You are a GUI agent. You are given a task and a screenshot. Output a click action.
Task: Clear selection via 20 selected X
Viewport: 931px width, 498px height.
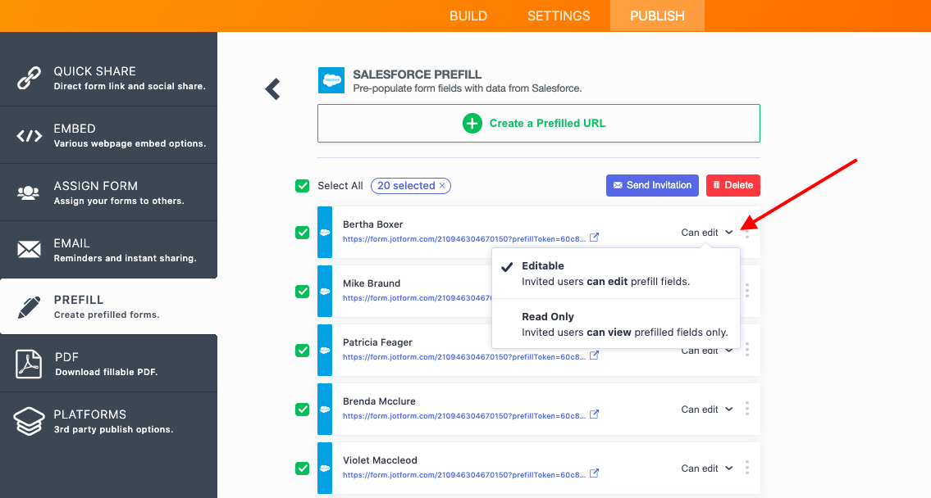click(x=442, y=186)
